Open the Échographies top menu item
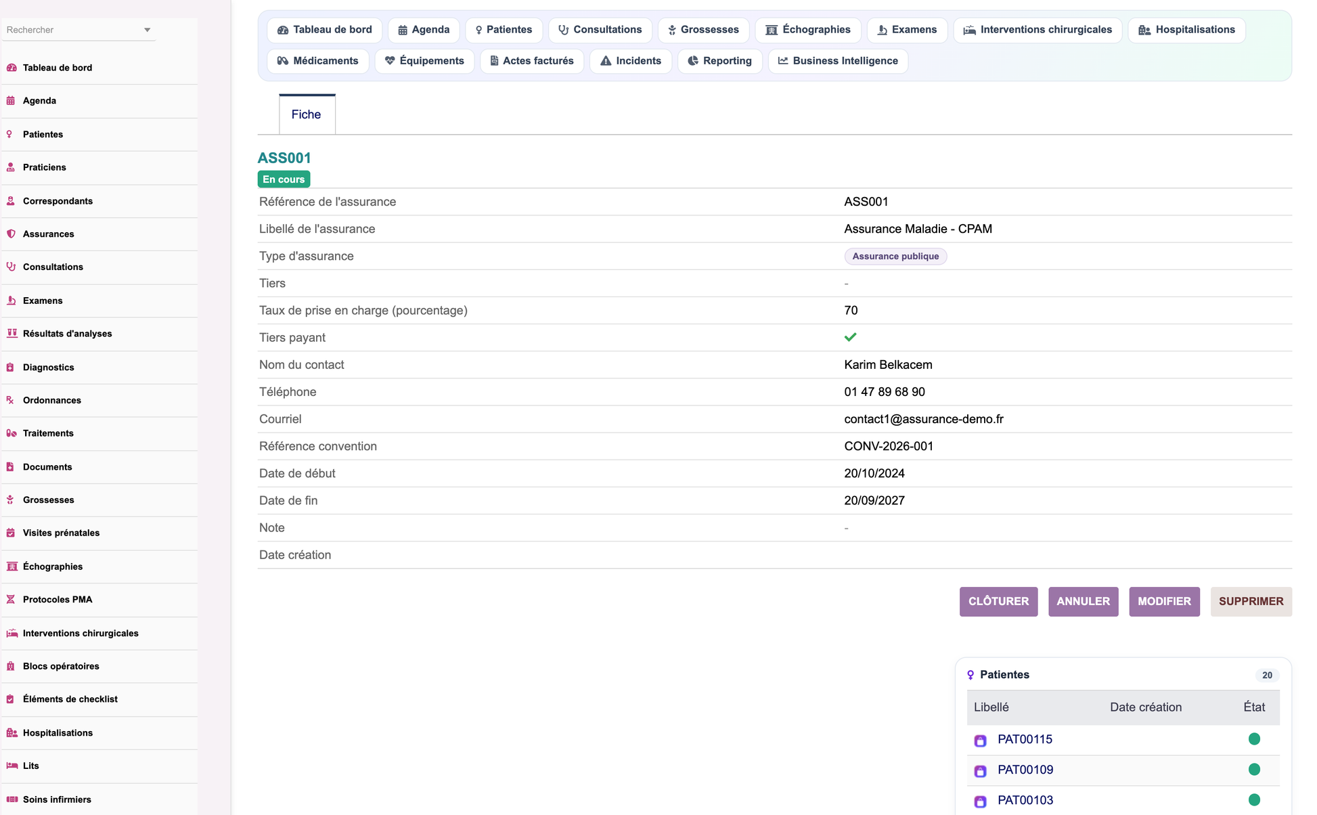 point(808,30)
